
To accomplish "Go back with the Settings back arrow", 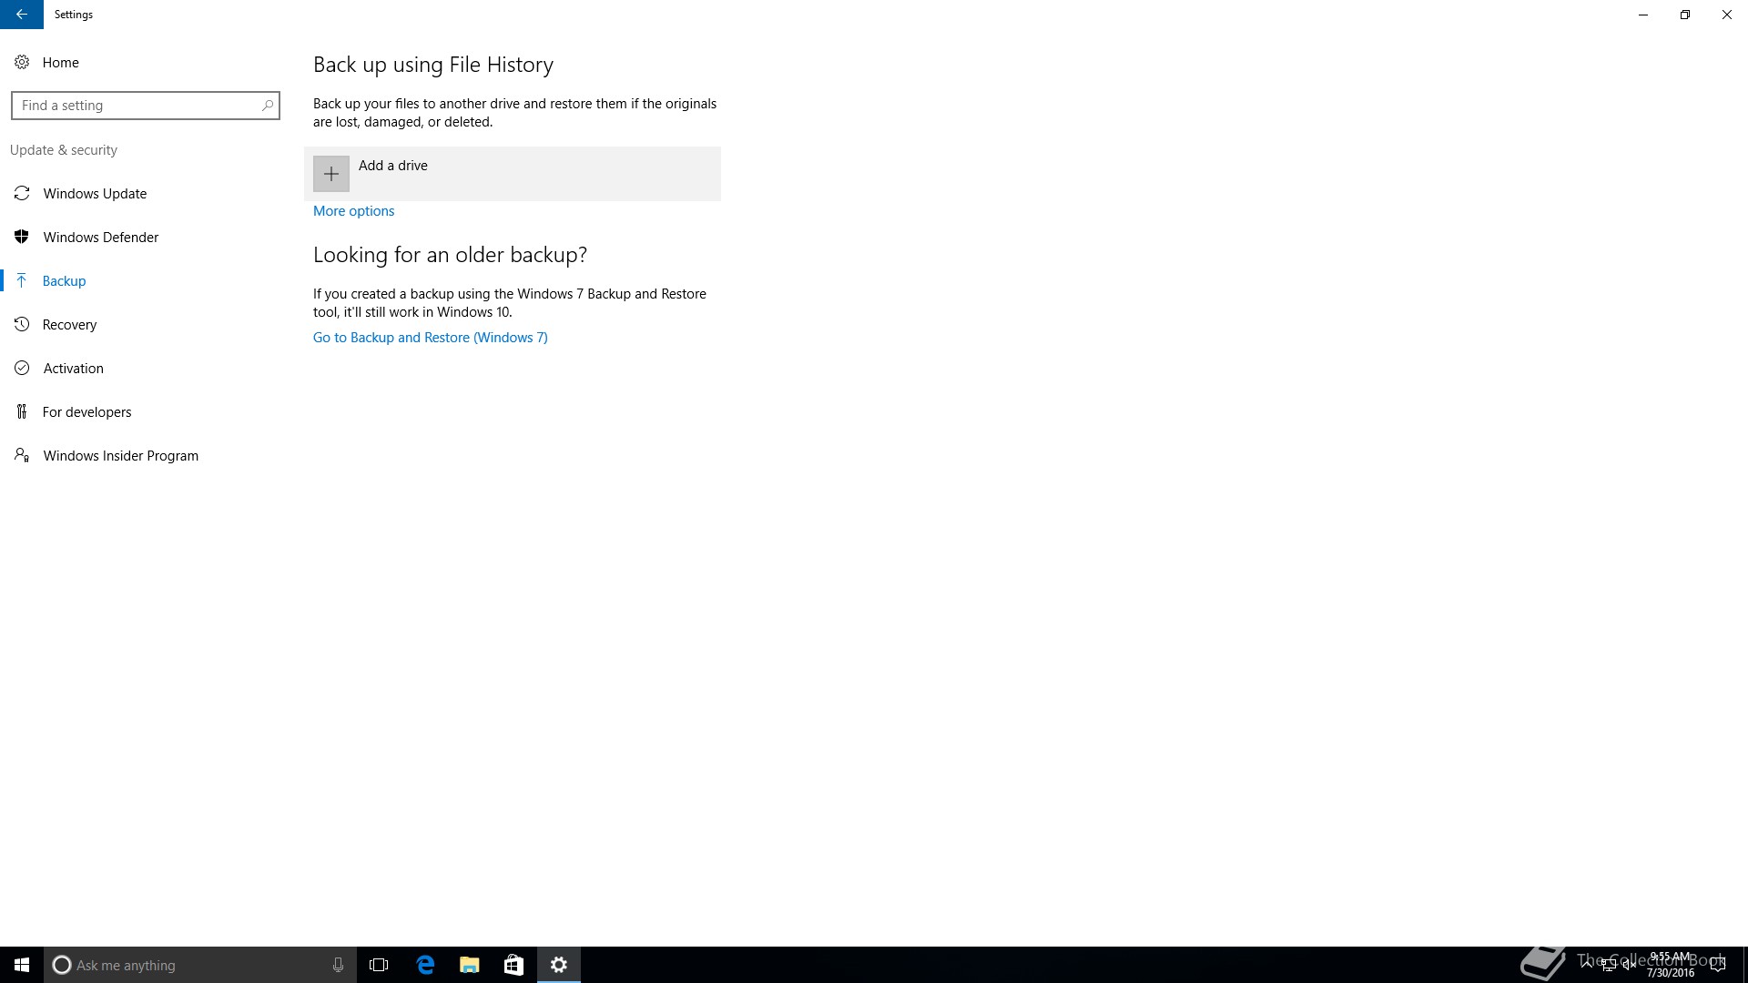I will (x=21, y=15).
